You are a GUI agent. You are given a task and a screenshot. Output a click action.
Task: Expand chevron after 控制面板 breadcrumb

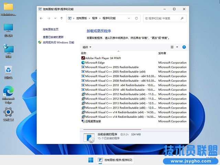(89, 18)
